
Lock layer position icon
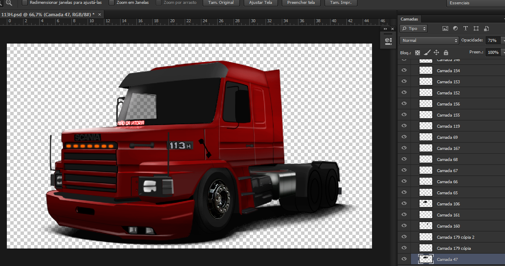437,53
